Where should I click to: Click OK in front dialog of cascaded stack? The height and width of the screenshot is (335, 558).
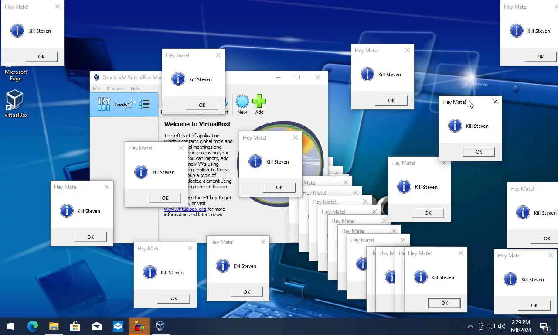444,303
